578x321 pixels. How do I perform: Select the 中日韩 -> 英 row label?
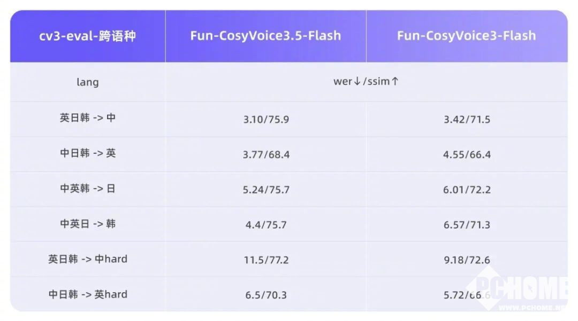(88, 153)
